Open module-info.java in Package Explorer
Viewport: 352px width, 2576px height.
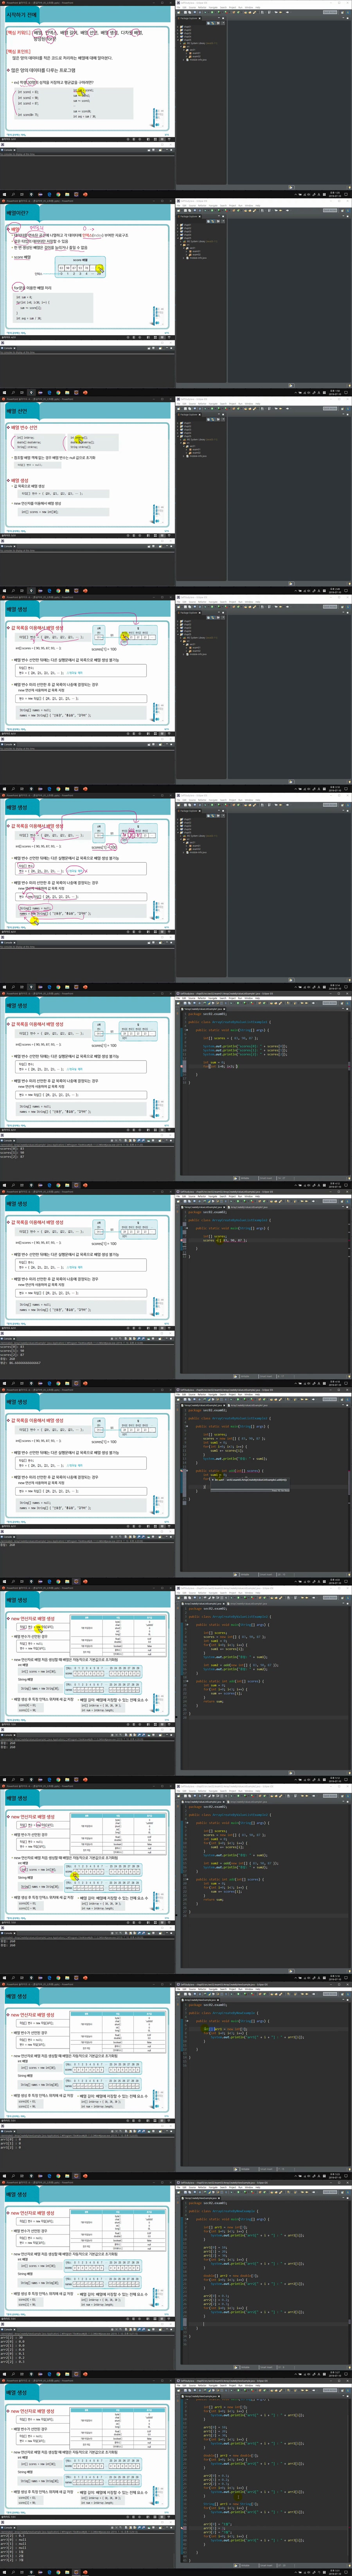click(x=196, y=59)
